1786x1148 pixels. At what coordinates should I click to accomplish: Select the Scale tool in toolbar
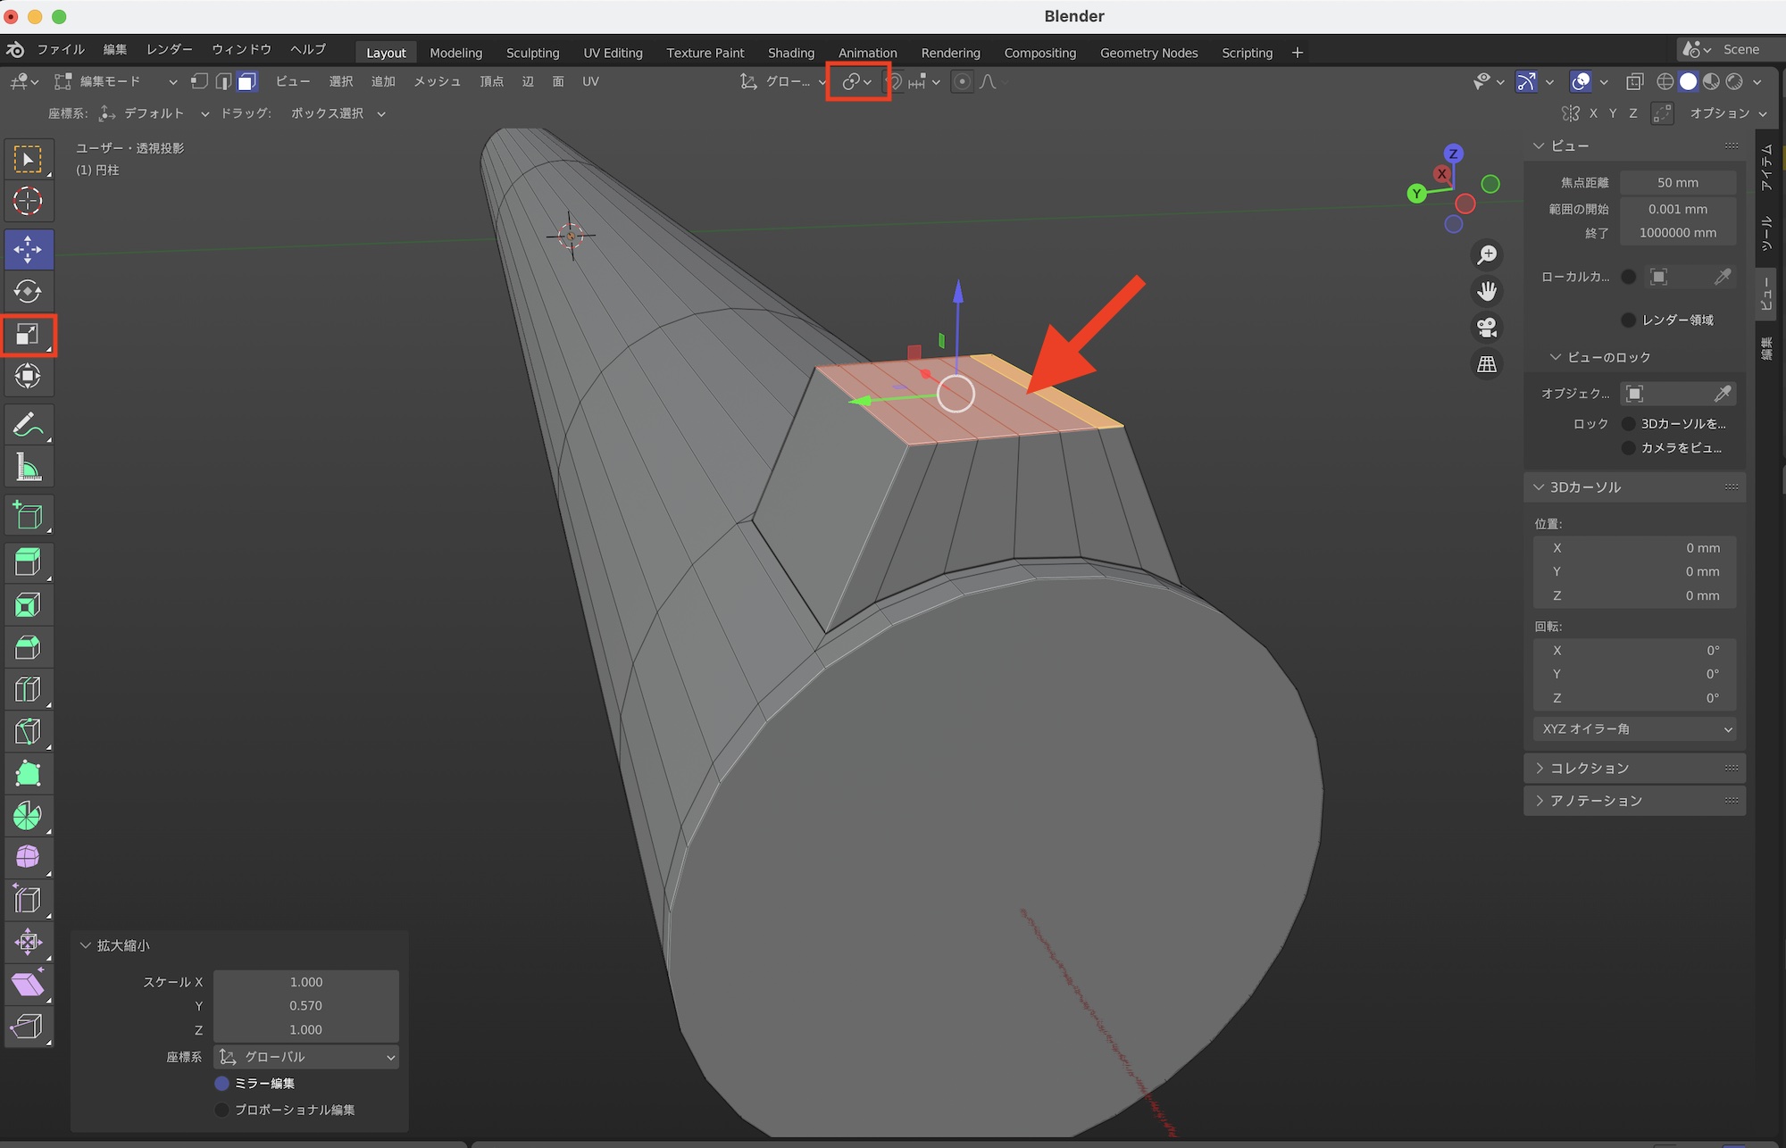click(x=28, y=335)
